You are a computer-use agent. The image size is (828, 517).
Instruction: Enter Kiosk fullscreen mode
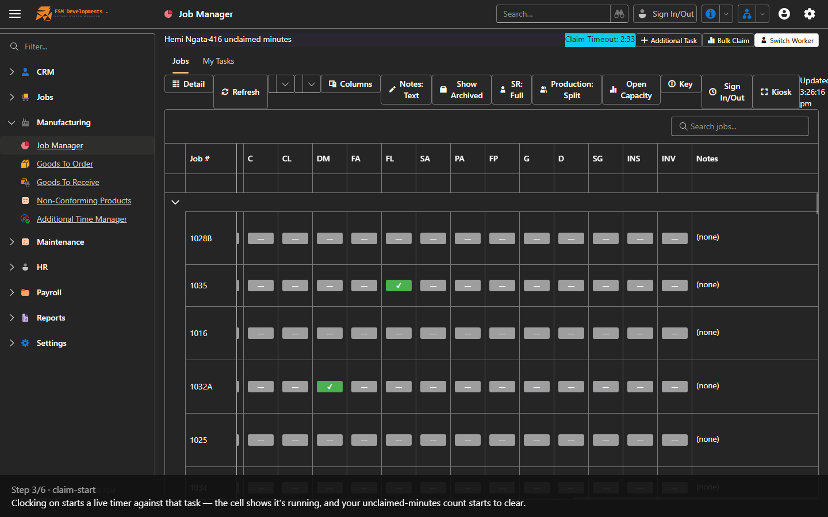tap(776, 92)
